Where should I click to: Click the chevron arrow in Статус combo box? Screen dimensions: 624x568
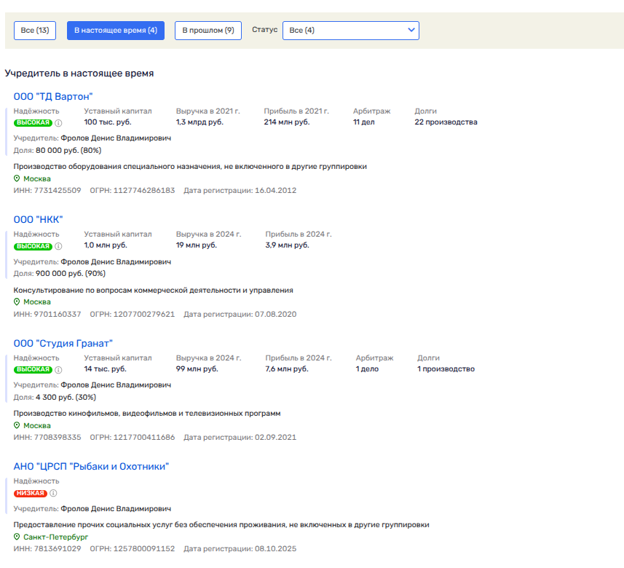pos(411,30)
